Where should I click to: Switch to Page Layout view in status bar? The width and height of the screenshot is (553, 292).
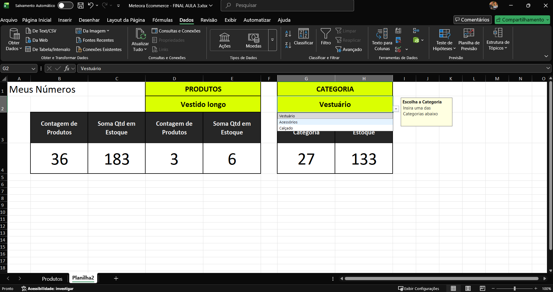tap(468, 289)
